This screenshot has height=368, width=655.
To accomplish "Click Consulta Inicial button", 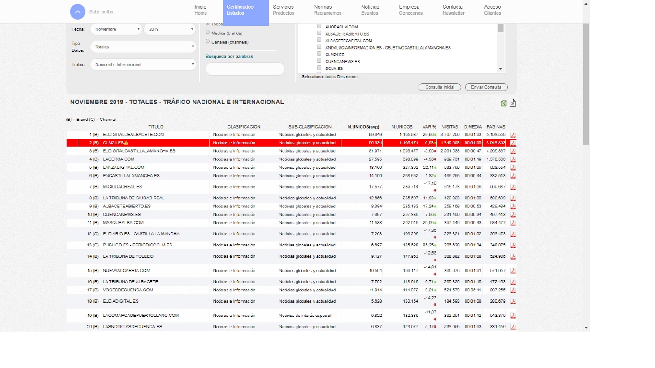I will tap(440, 87).
